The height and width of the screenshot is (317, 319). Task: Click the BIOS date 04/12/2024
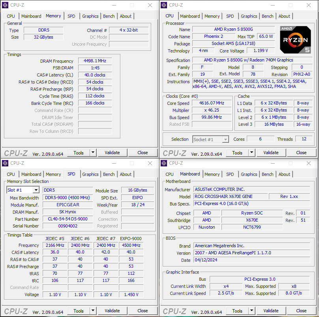251,260
